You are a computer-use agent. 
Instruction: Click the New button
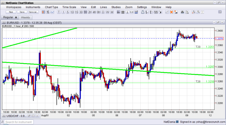[x=11, y=12]
